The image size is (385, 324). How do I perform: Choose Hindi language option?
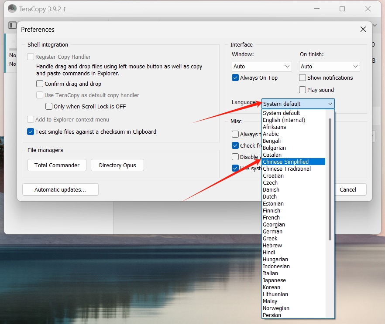tap(294, 253)
